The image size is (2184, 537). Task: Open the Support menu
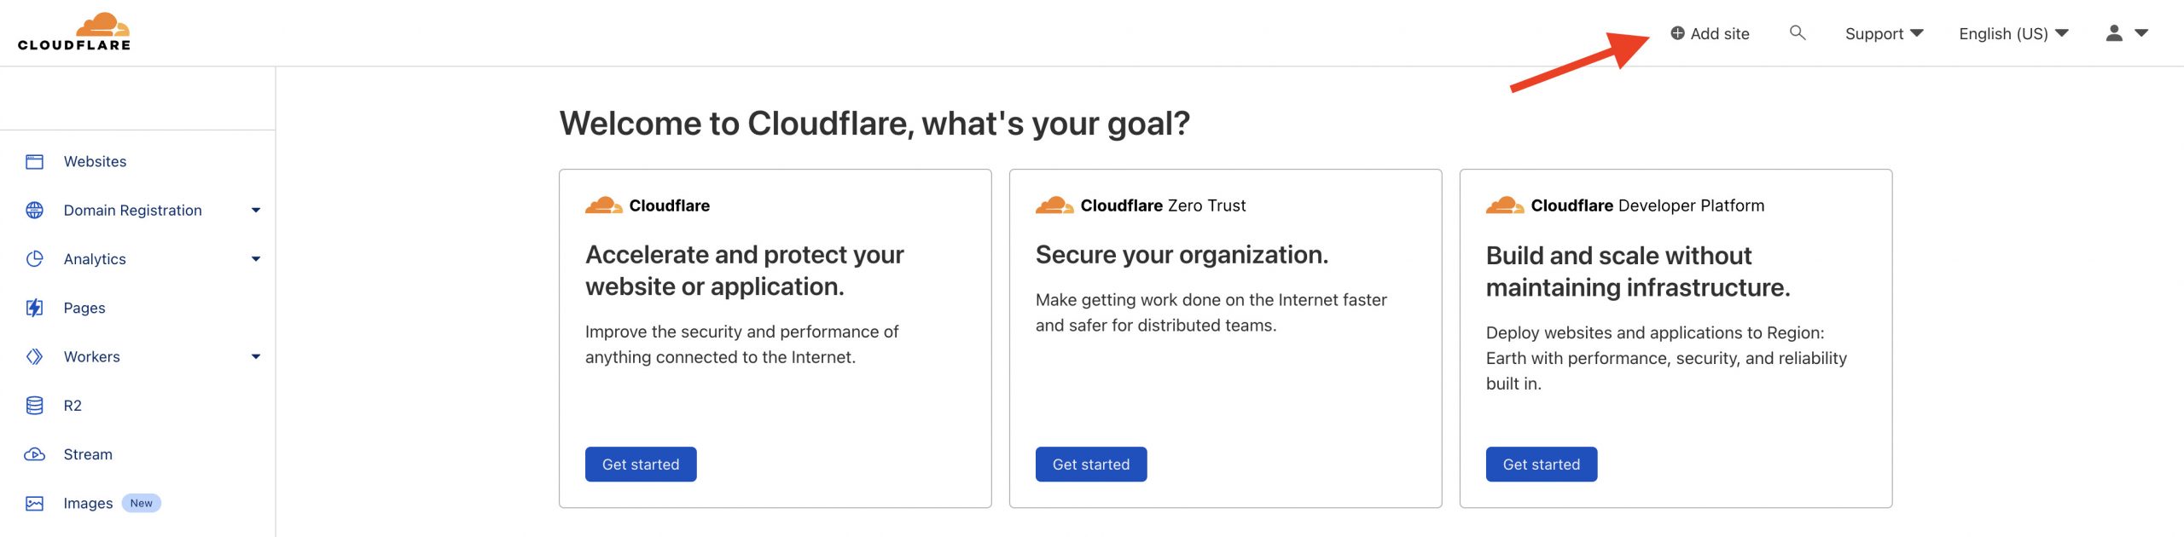(x=1884, y=33)
